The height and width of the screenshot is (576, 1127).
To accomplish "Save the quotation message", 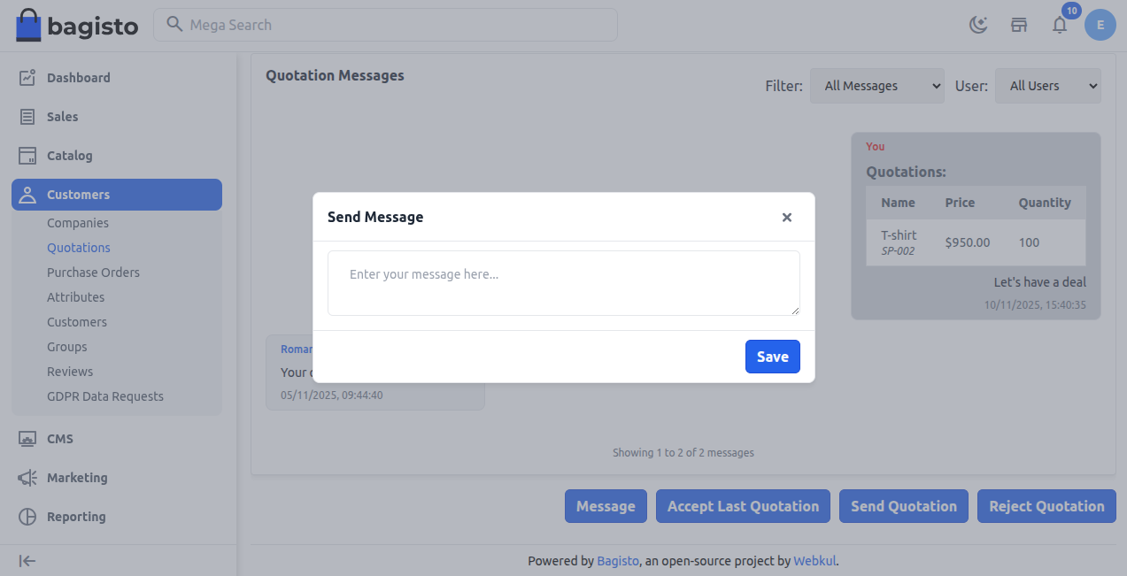I will point(771,356).
